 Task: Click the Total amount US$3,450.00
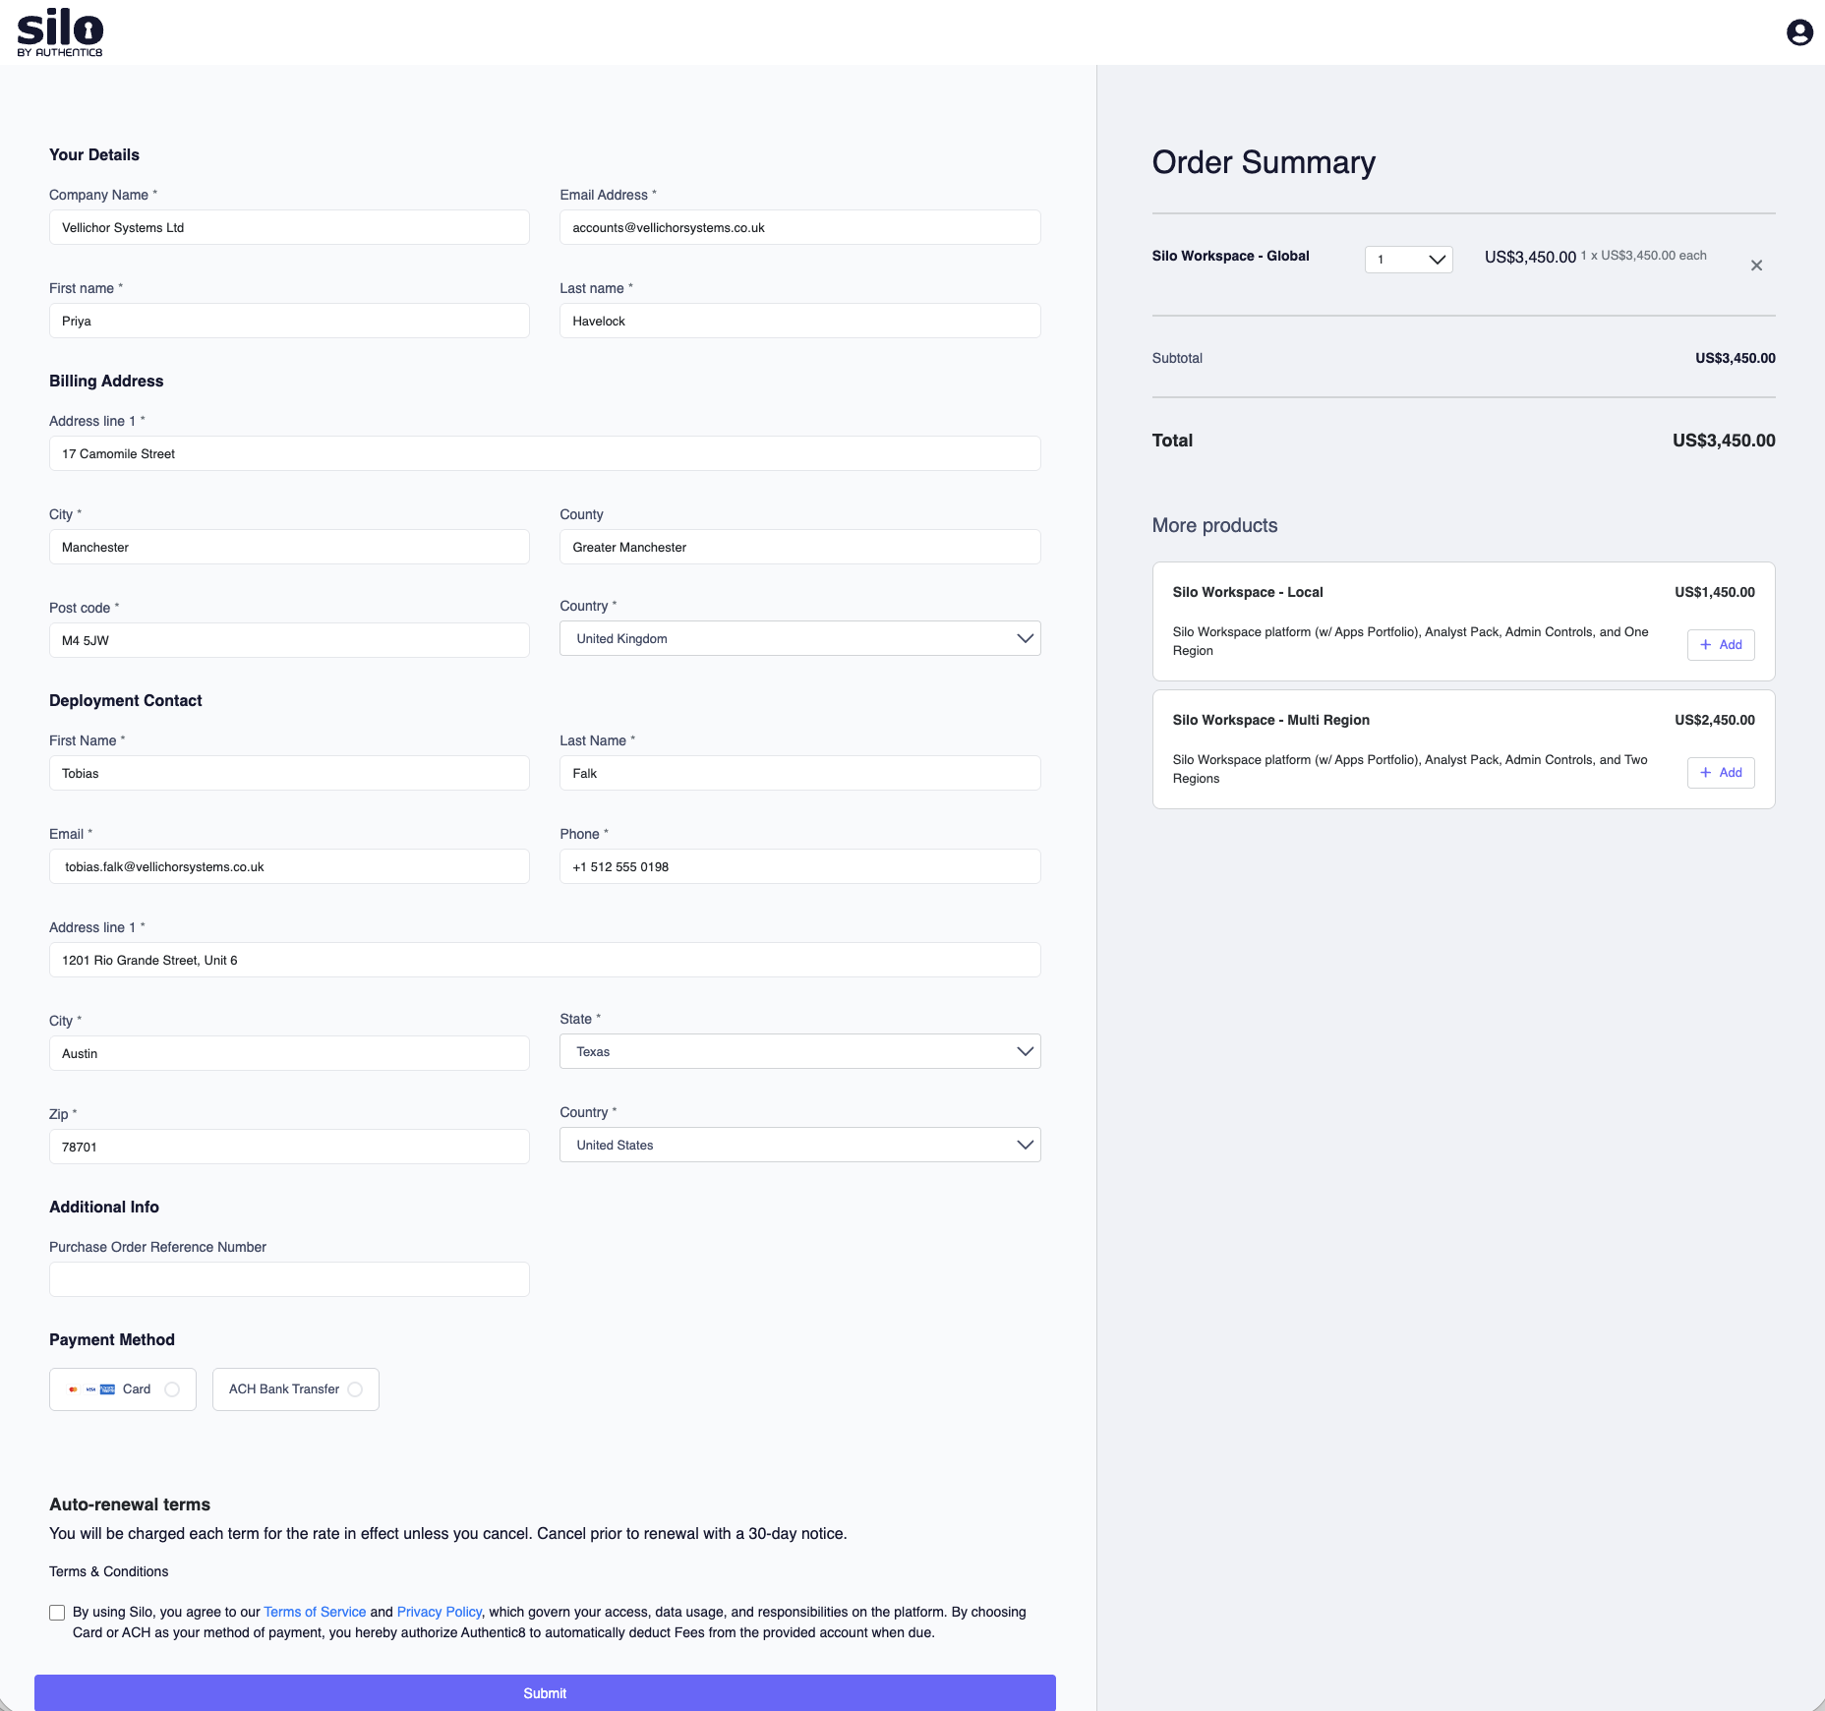[x=1724, y=441]
